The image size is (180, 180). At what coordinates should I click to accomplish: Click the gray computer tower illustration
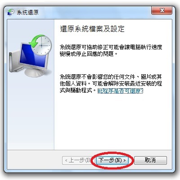pyautogui.click(x=13, y=62)
